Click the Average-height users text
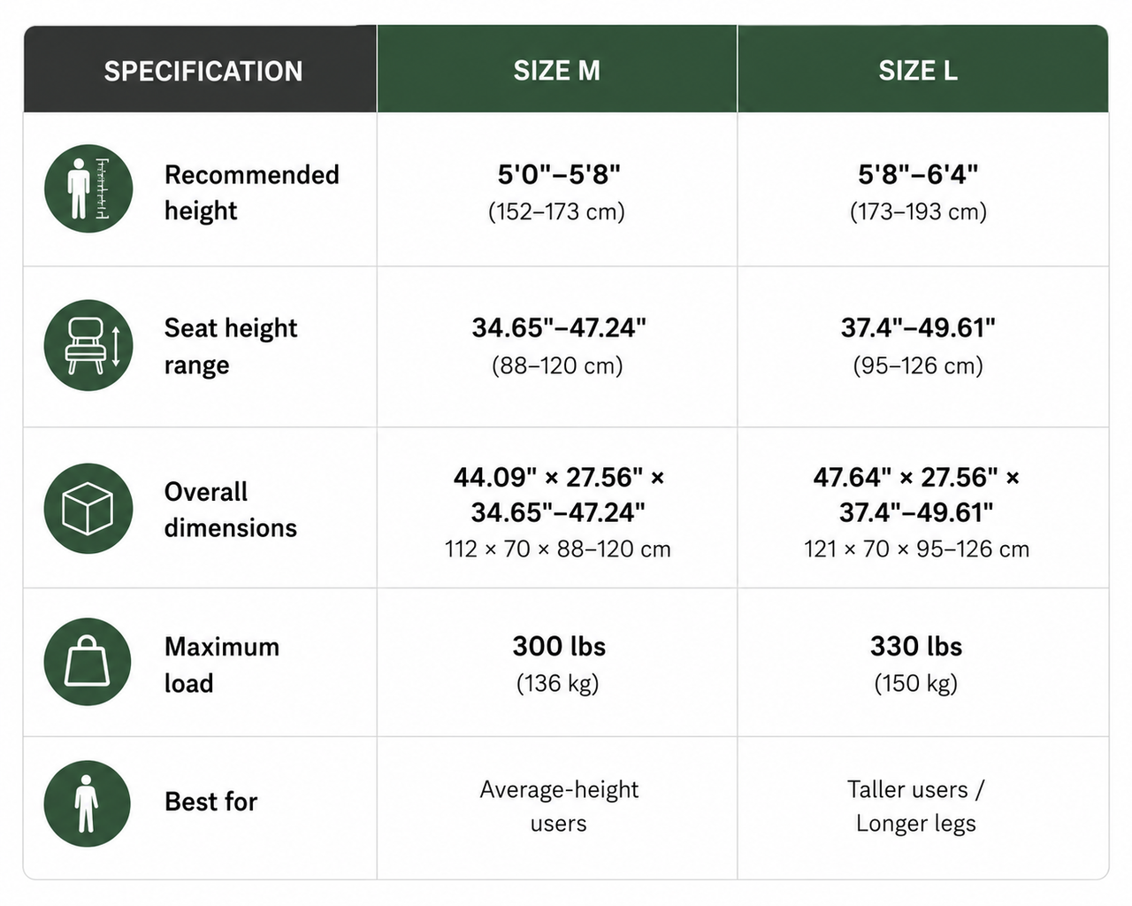Viewport: 1132px width, 906px height. [x=559, y=805]
